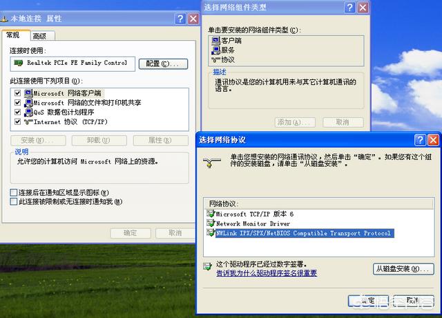Select 客户端 in component type list
The image size is (442, 318).
click(x=231, y=41)
